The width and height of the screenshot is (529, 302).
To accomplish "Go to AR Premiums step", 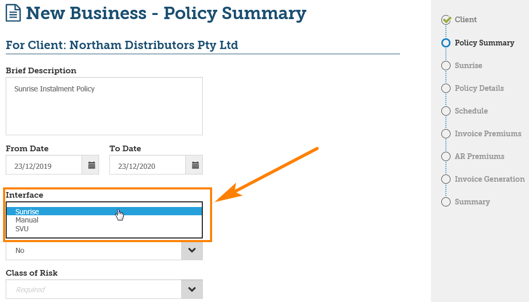I will click(479, 156).
